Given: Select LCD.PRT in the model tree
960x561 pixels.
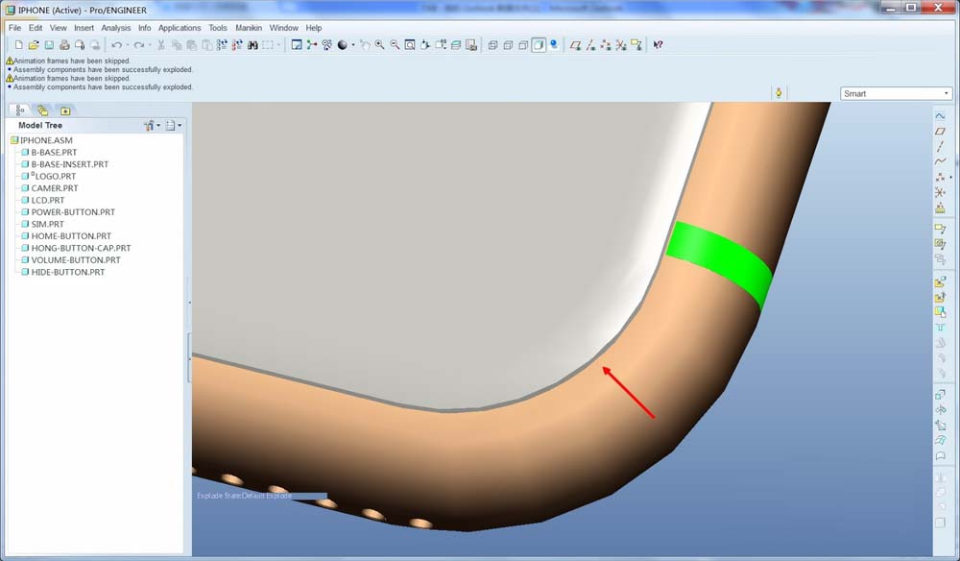Looking at the screenshot, I should (x=43, y=200).
